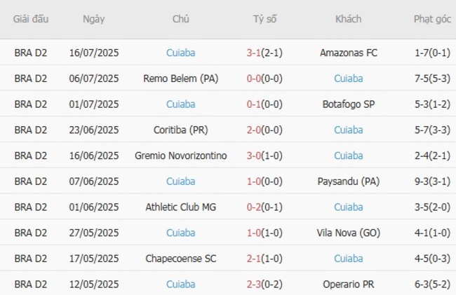Viewport: 456px width, 295px height.
Task: Select the Botafogo SP team name
Action: point(349,104)
